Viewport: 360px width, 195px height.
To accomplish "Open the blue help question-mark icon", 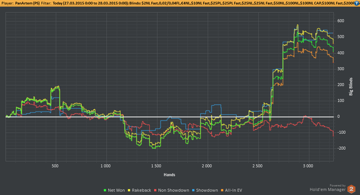I will [357, 3].
